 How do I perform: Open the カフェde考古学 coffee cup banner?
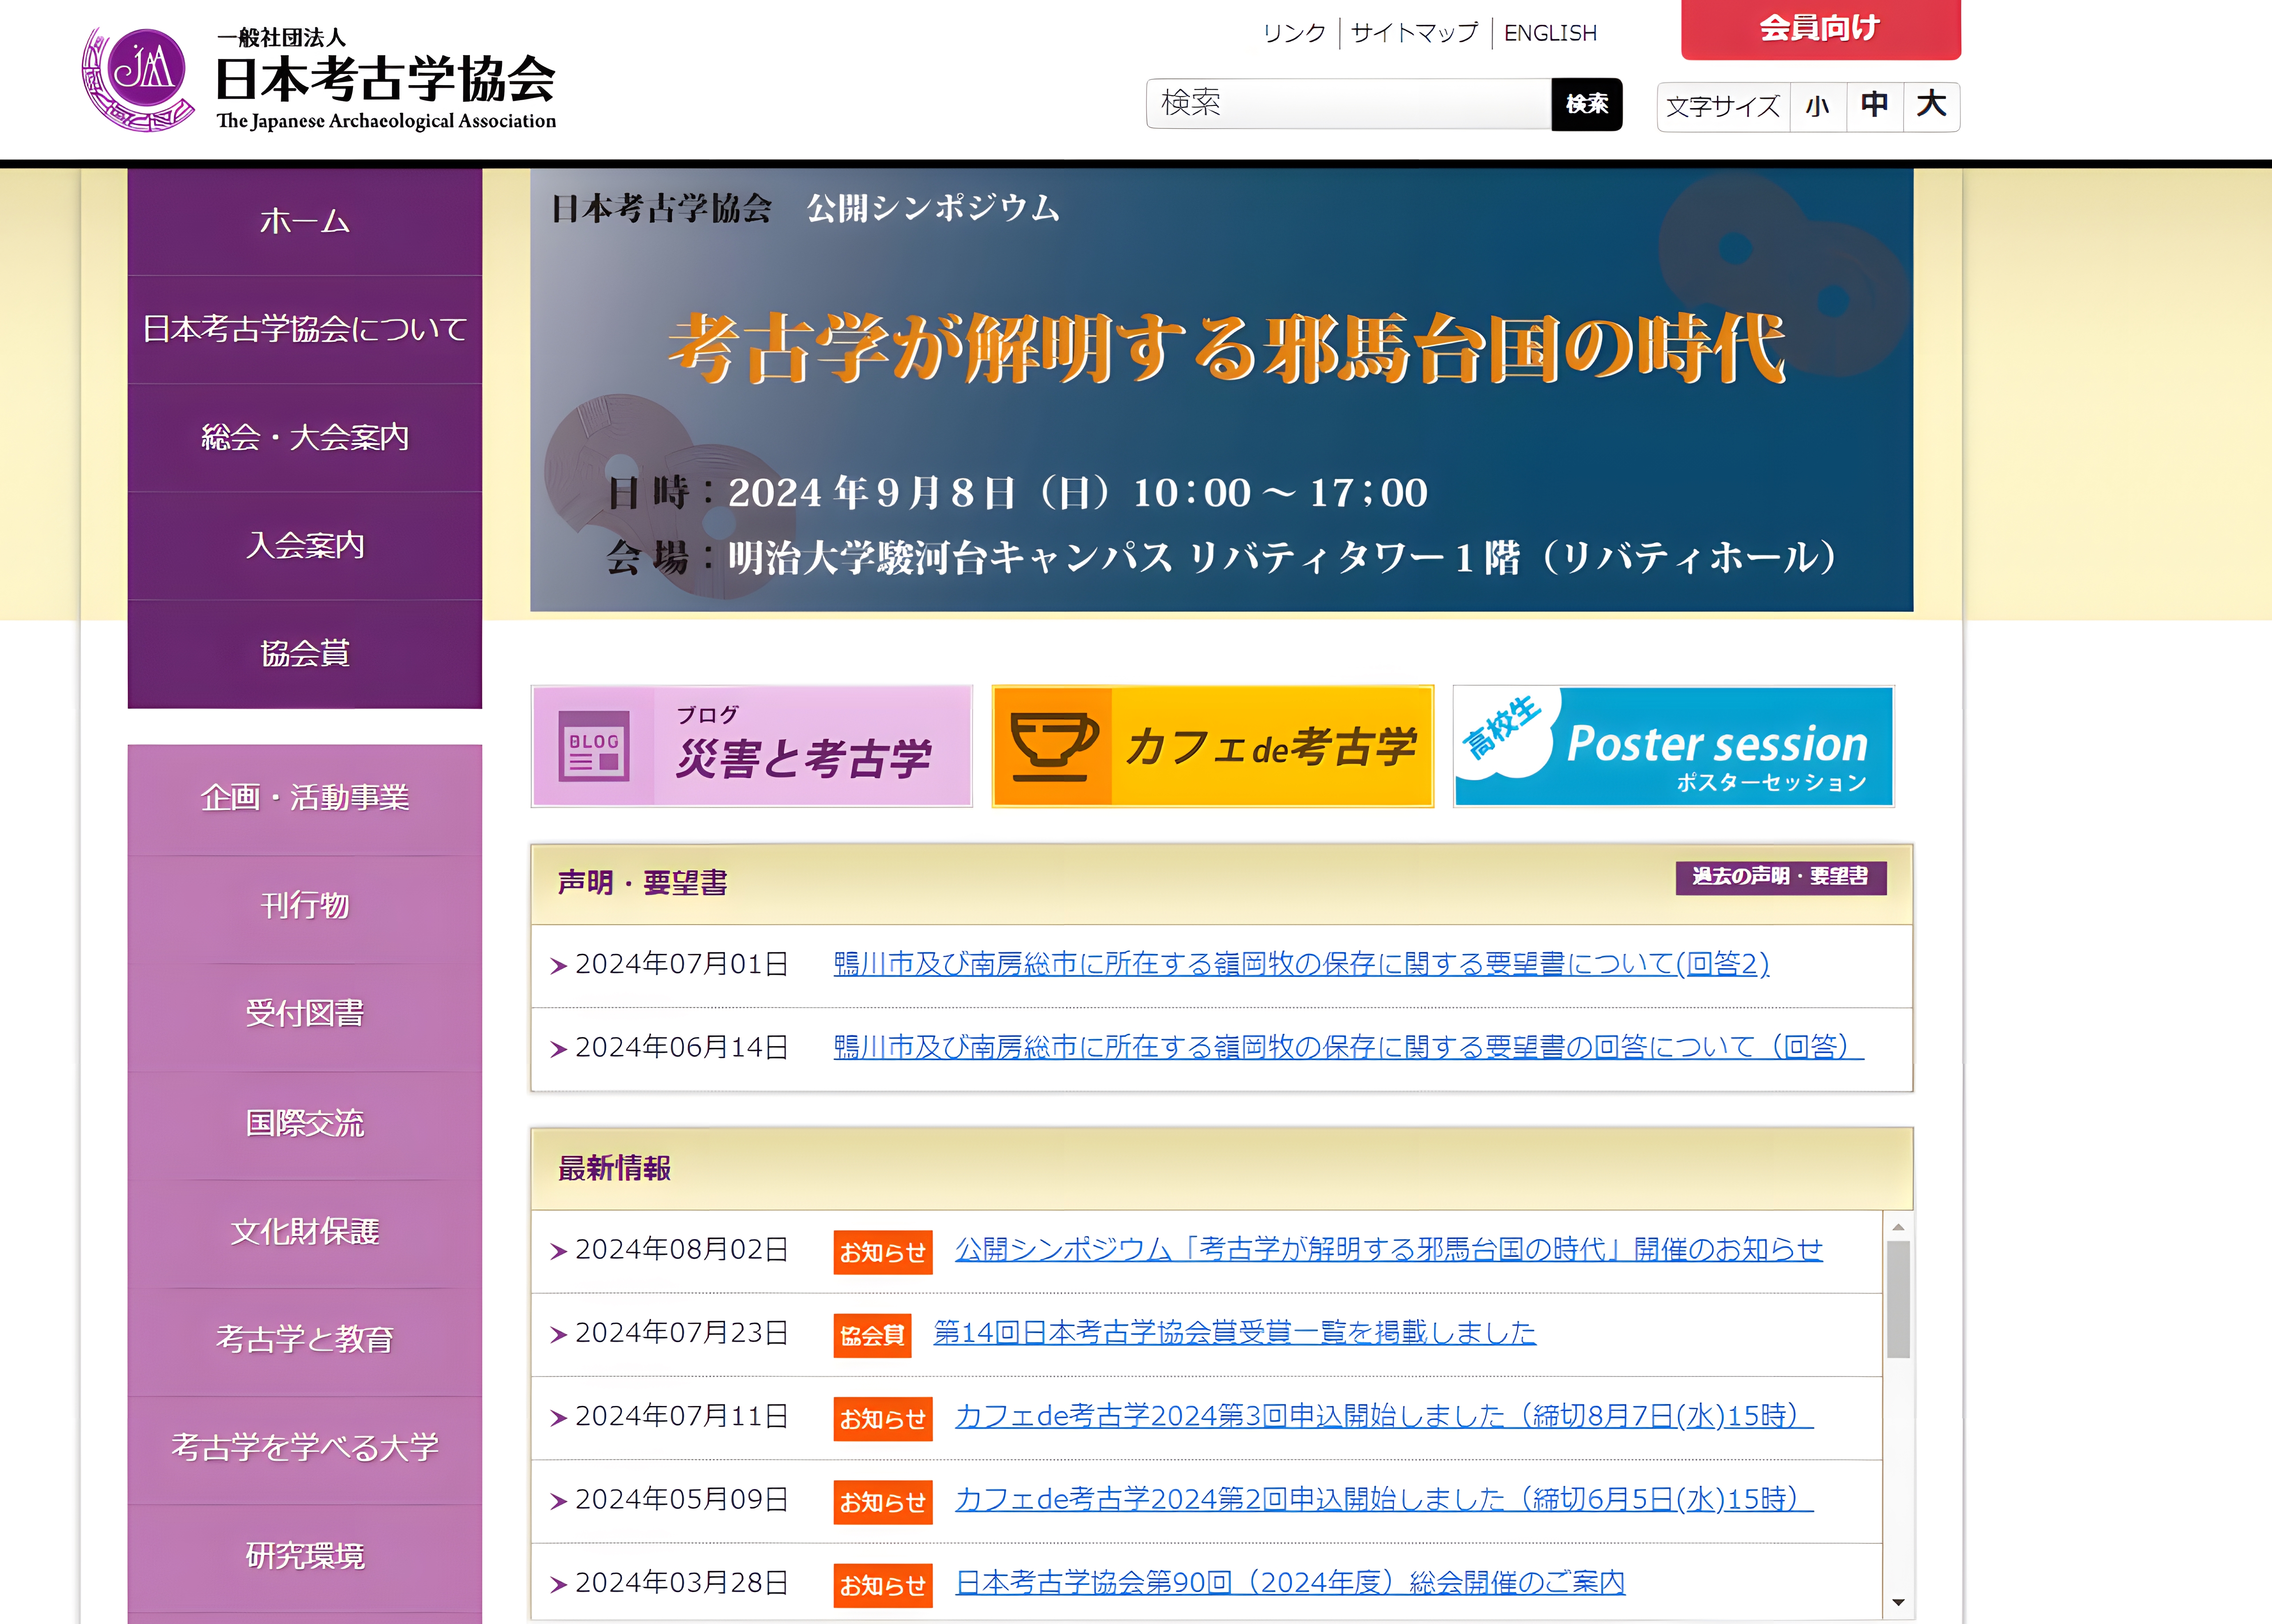point(1213,746)
